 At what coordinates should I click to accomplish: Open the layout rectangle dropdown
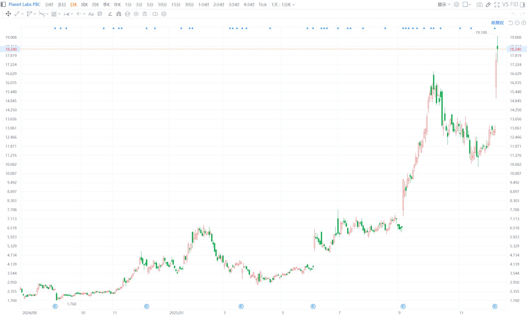point(467,5)
